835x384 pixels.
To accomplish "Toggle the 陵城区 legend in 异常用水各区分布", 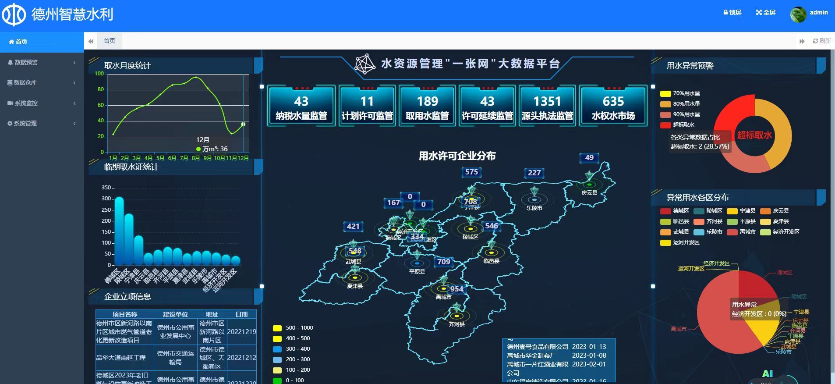I will [x=708, y=211].
